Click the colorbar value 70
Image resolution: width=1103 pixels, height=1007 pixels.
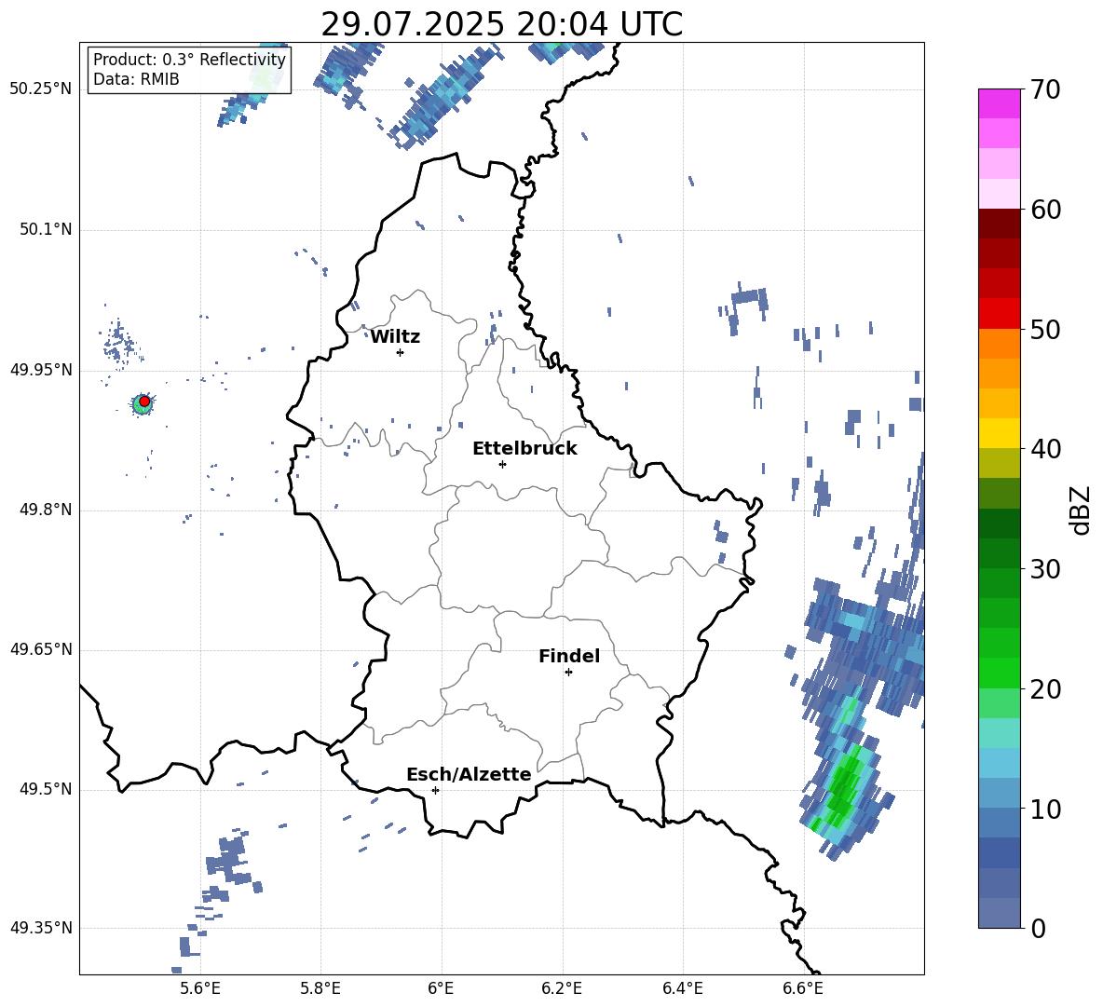click(x=1045, y=90)
